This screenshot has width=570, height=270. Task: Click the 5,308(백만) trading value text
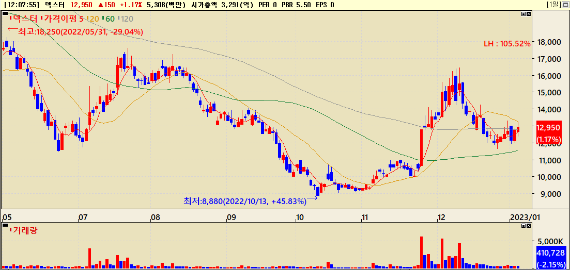point(165,5)
